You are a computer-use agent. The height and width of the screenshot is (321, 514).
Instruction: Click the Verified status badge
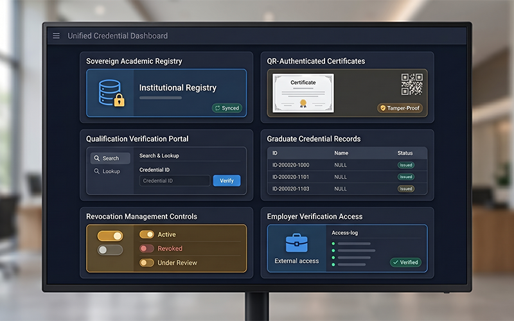(405, 263)
